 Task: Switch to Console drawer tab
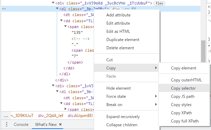coord(21,125)
